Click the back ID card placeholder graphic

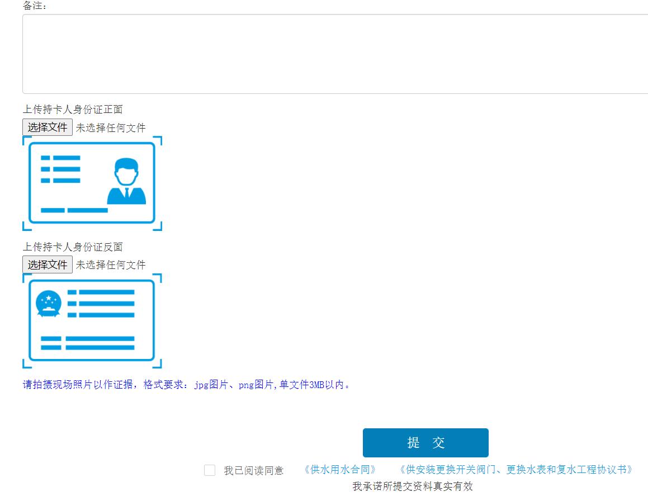click(92, 320)
